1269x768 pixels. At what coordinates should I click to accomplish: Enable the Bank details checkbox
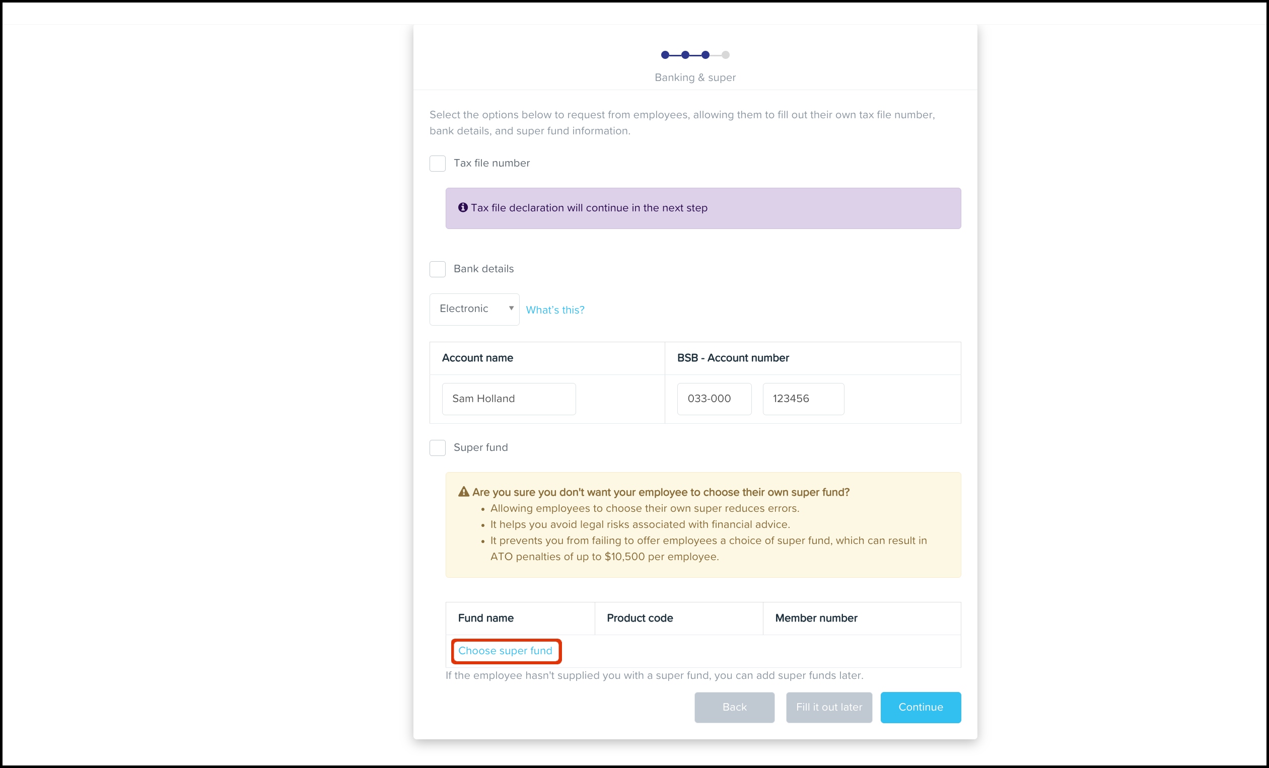[x=437, y=269]
